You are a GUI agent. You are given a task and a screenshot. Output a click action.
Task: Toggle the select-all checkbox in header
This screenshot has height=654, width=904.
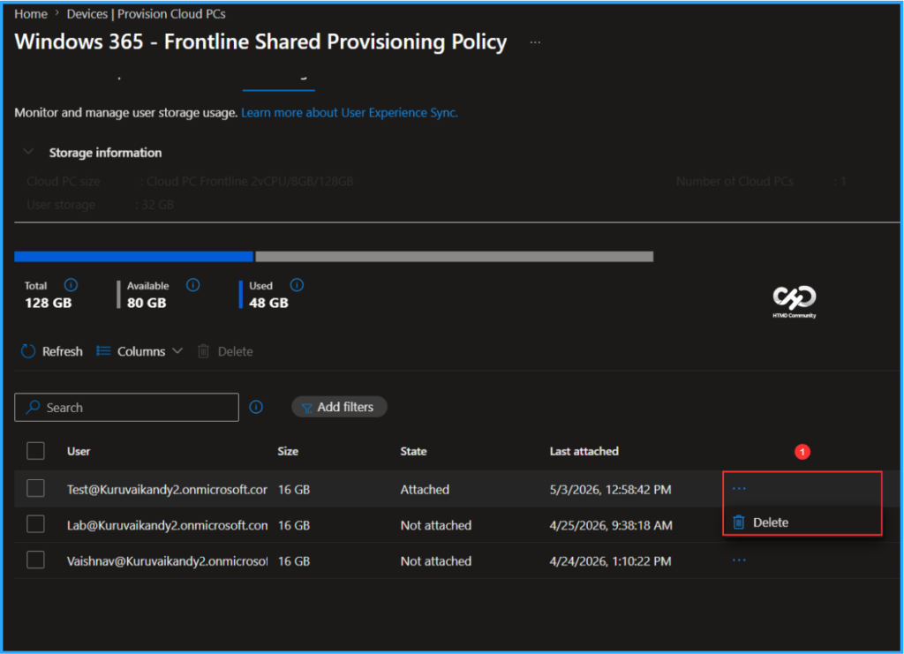point(35,451)
